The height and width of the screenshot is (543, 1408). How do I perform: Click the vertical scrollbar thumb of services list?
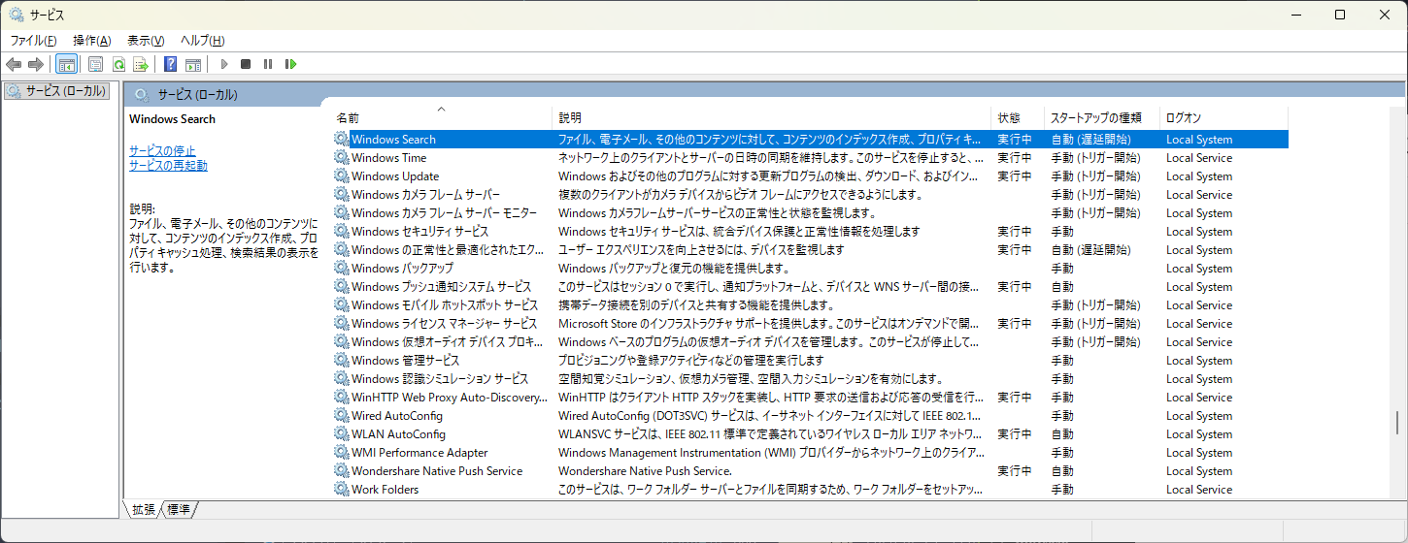(x=1397, y=423)
